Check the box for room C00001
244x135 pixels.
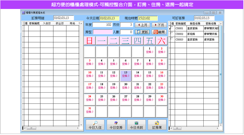[x=173, y=28]
